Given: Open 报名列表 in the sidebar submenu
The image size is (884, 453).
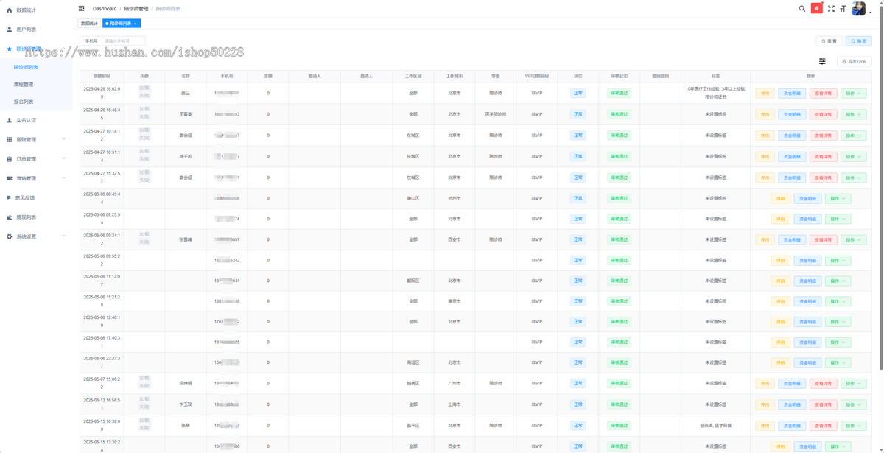Looking at the screenshot, I should coord(24,102).
